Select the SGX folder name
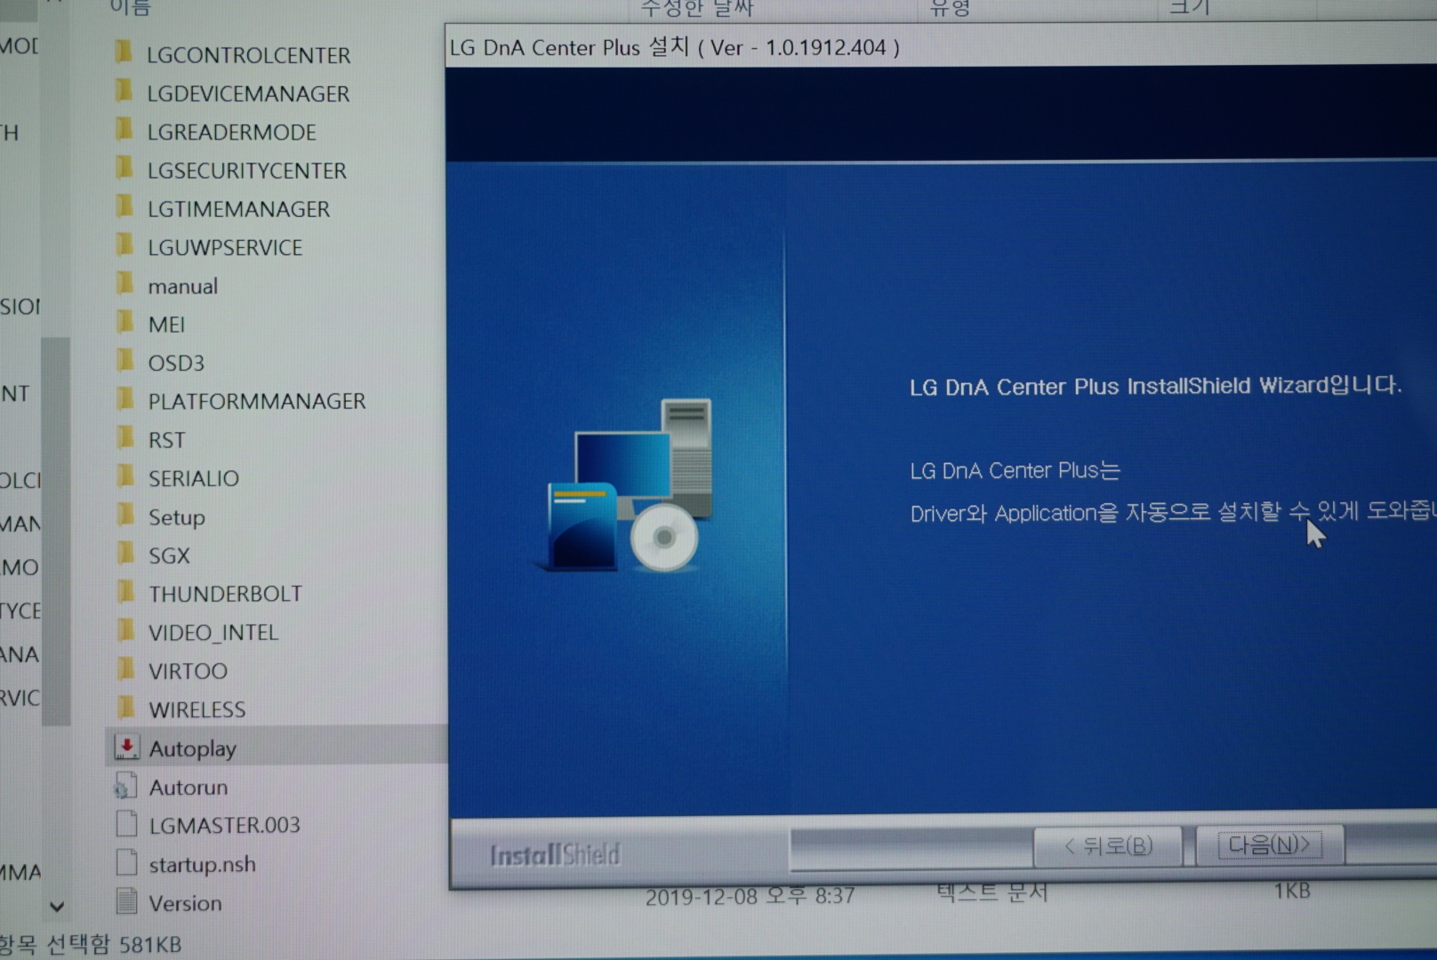The width and height of the screenshot is (1437, 960). [x=169, y=556]
